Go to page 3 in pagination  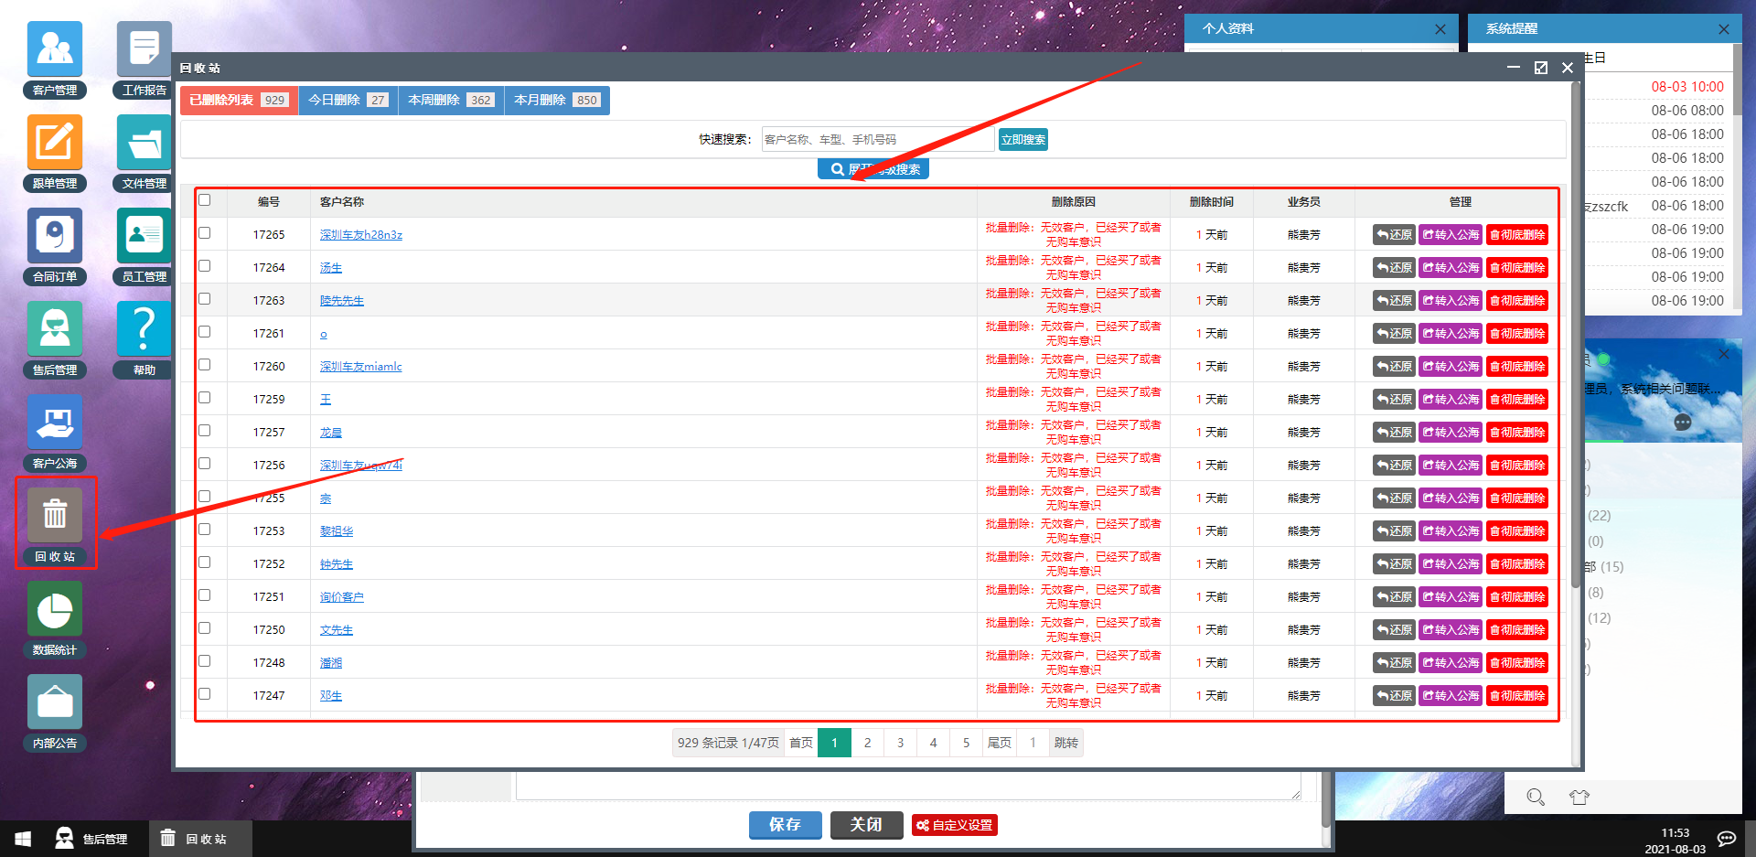pyautogui.click(x=900, y=743)
